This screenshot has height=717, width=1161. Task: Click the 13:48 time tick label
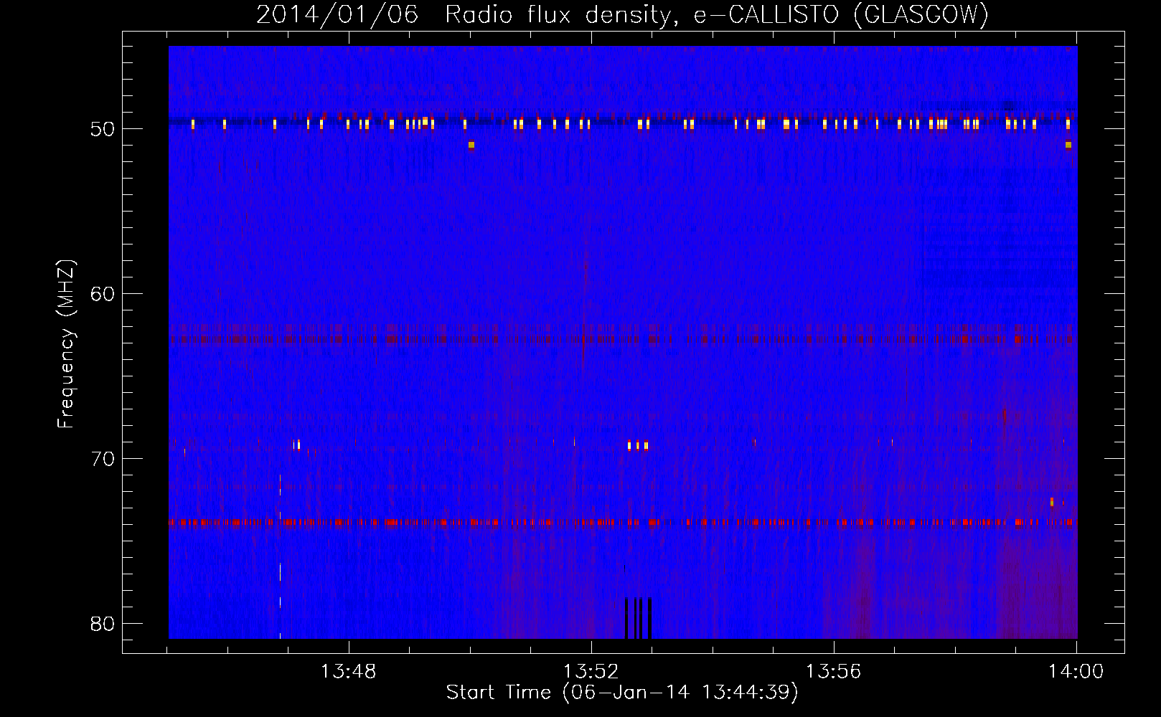point(348,672)
